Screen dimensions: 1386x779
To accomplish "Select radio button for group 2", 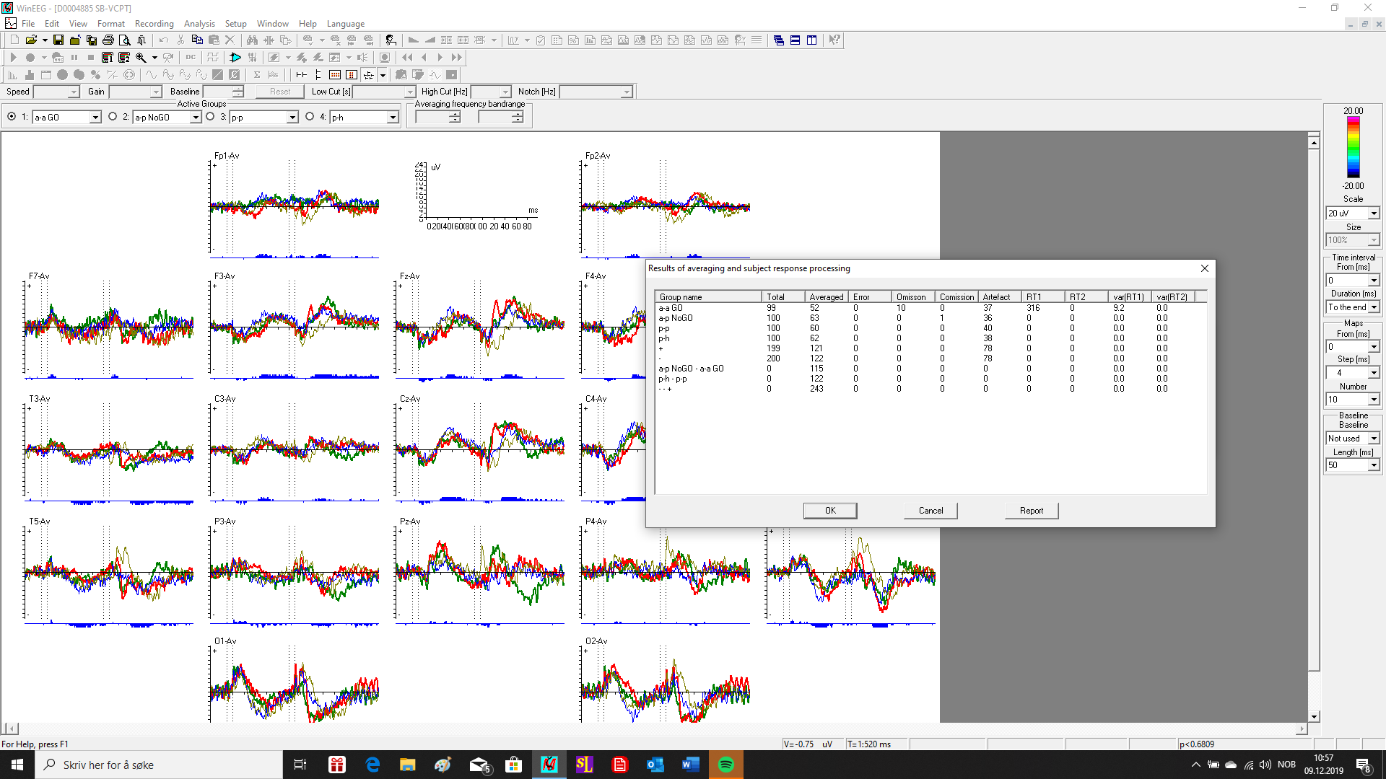I will coord(113,117).
